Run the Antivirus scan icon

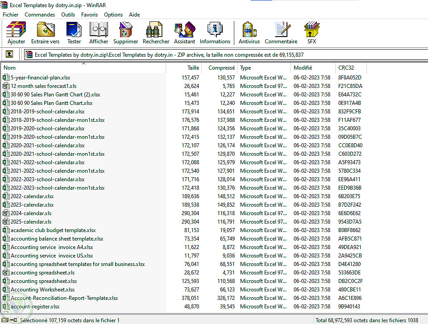coord(249,29)
